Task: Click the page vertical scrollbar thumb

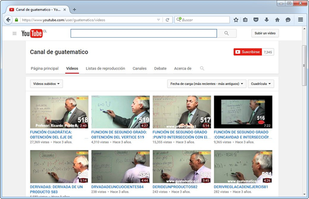Action: [x=304, y=65]
